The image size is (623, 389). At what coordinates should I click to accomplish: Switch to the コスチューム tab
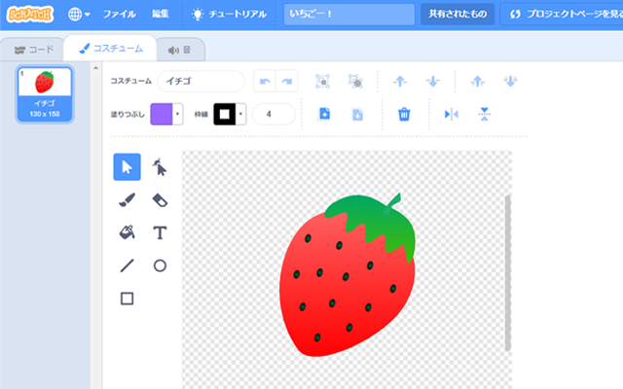tap(110, 49)
